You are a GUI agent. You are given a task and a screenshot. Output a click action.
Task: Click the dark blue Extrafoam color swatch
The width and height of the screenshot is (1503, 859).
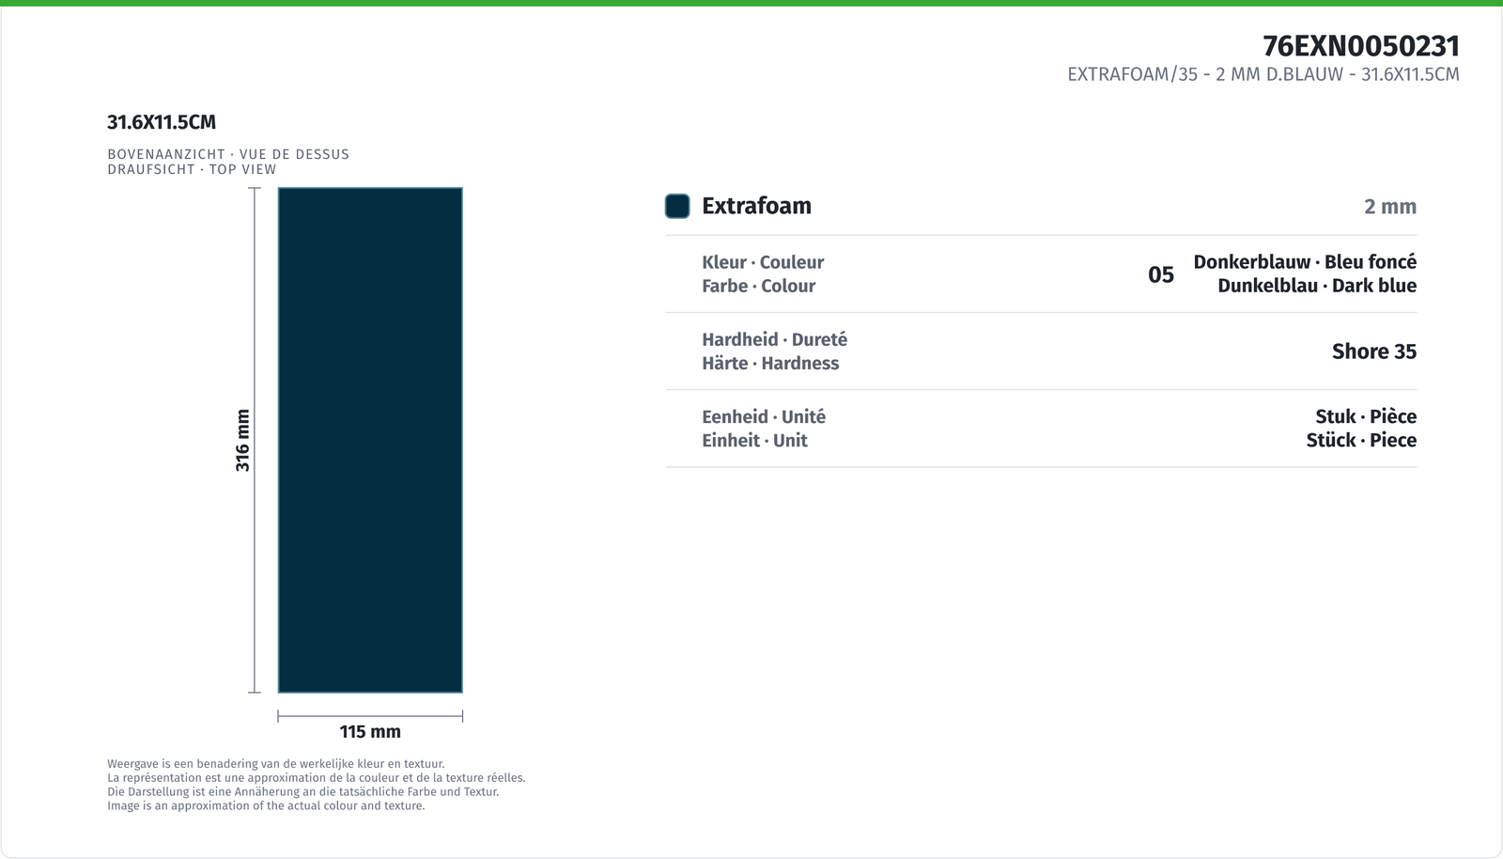[x=677, y=206]
